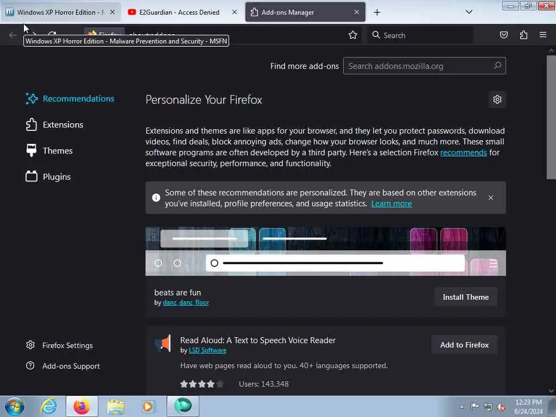This screenshot has height=417, width=556.
Task: Click the Extensions puzzle piece sidebar icon
Action: click(31, 124)
